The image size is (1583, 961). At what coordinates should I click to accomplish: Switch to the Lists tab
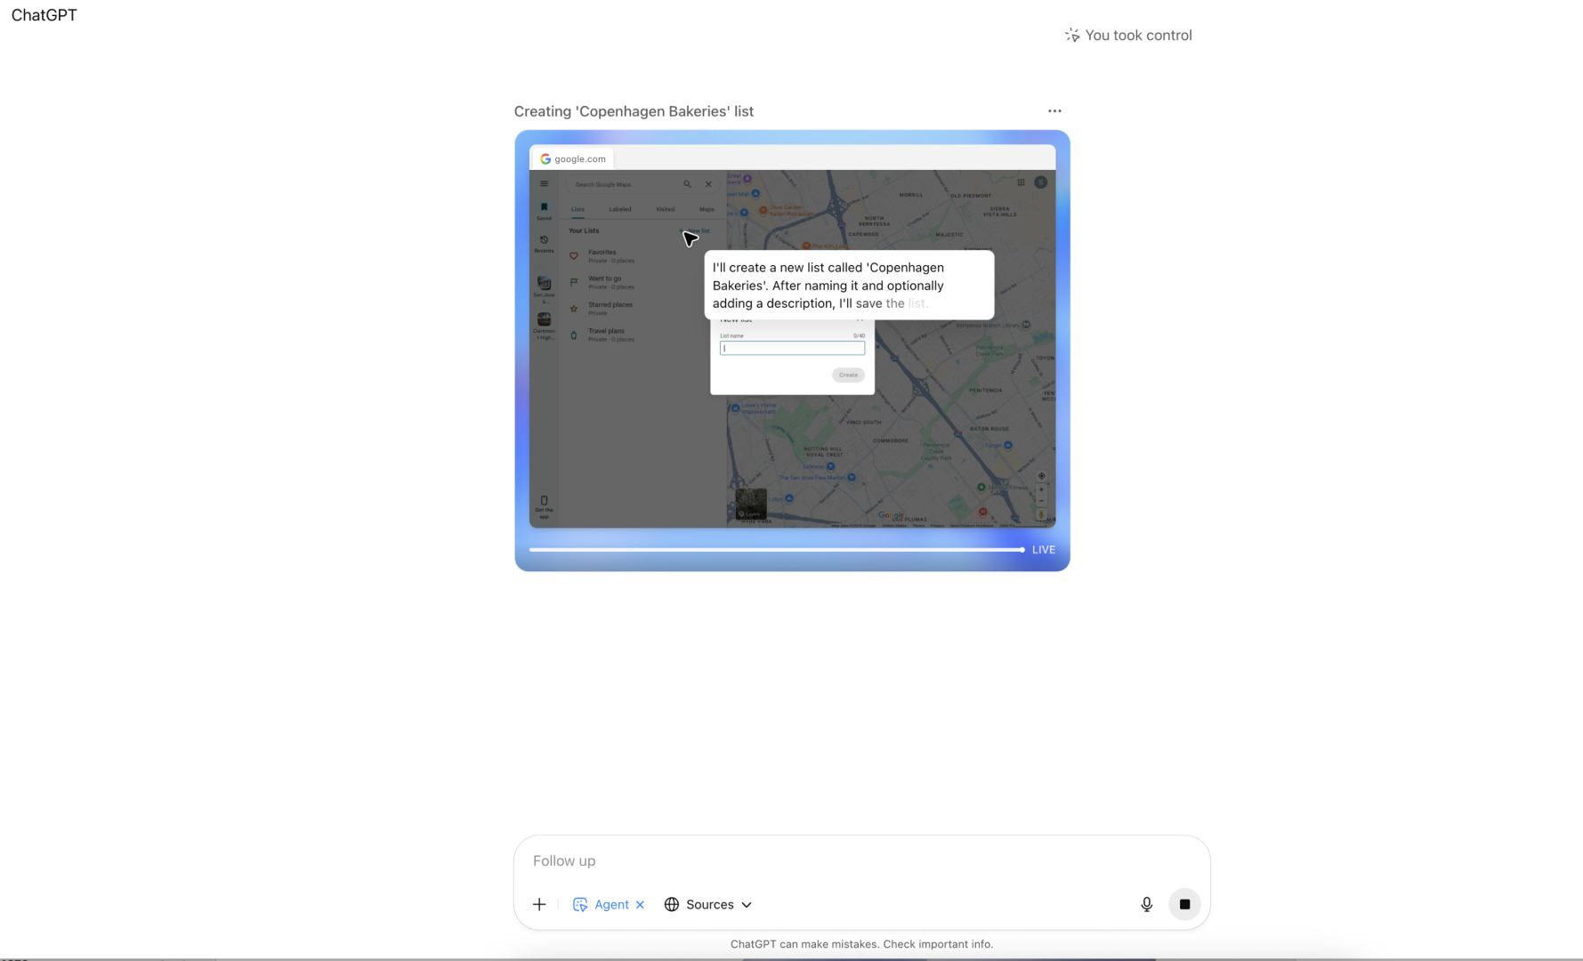[x=578, y=209]
